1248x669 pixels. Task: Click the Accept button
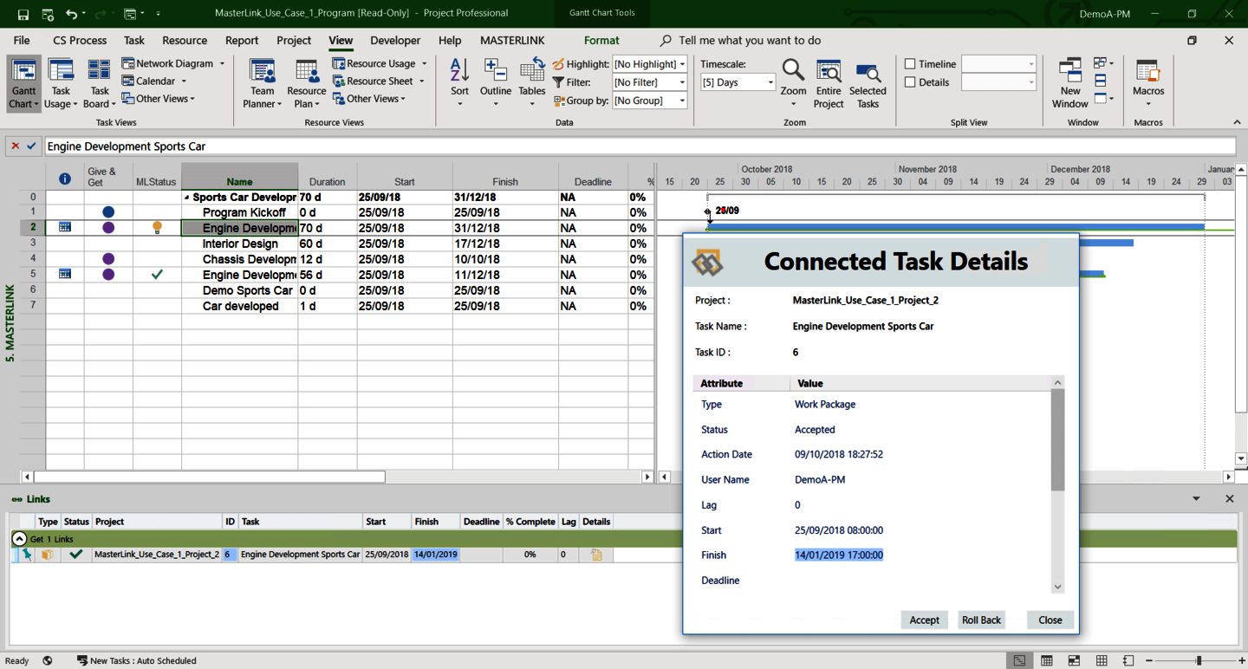[924, 620]
